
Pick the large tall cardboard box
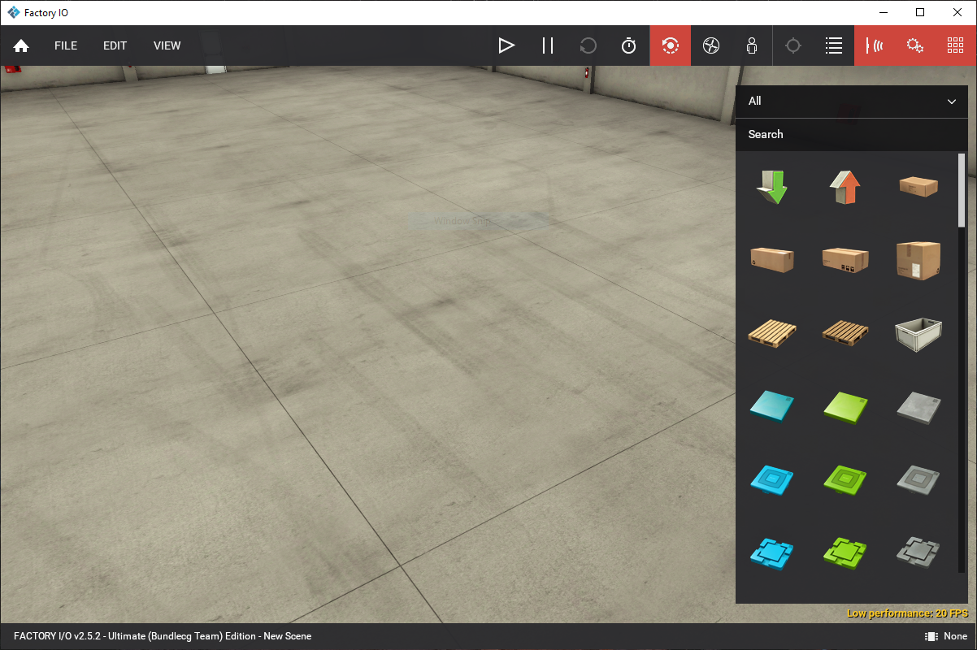click(918, 260)
